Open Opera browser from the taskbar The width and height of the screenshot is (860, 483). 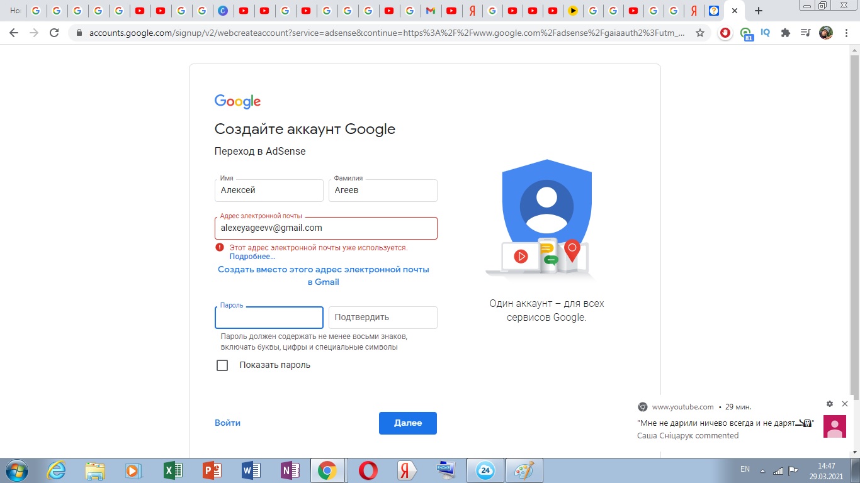(368, 470)
